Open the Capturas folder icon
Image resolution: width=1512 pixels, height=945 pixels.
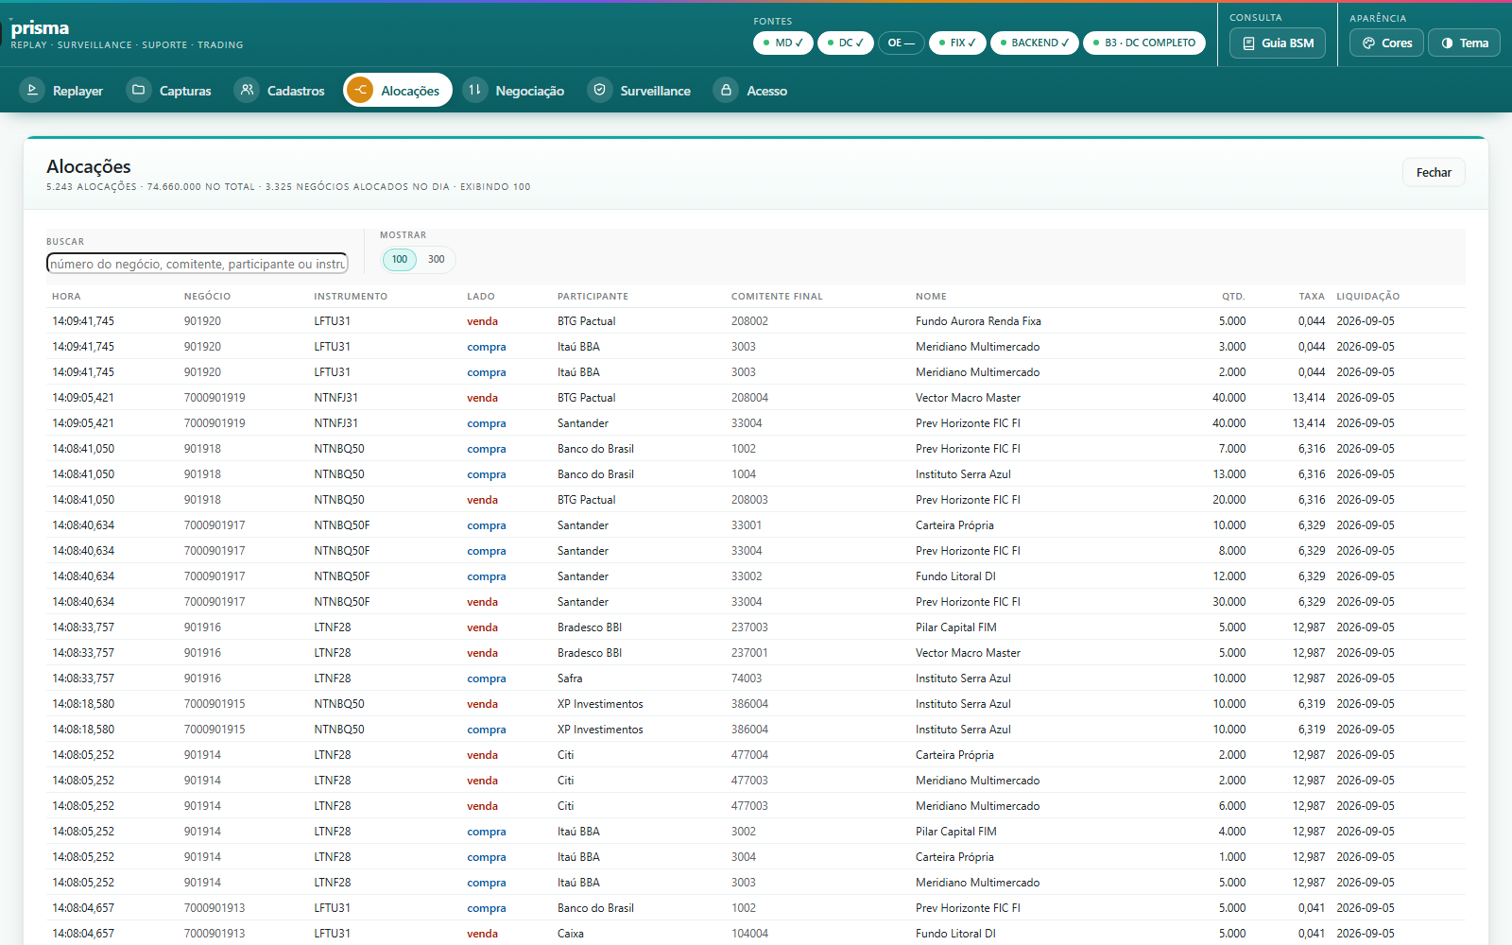pyautogui.click(x=139, y=90)
